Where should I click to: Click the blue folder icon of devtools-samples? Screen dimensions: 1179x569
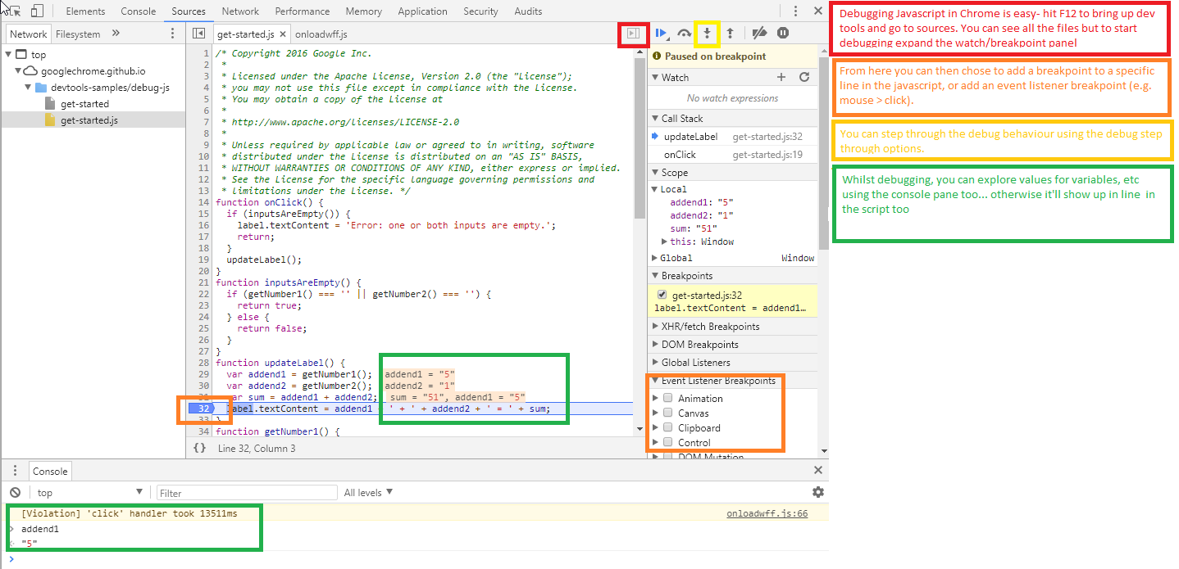(x=41, y=88)
